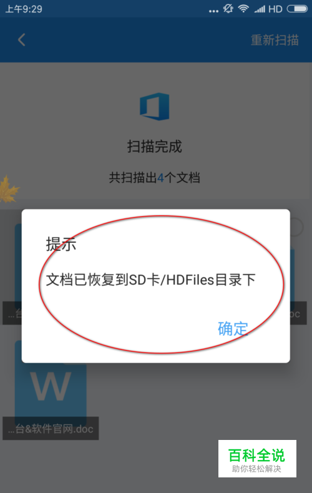Tap the battery indicator icon
This screenshot has height=493, width=312.
(x=297, y=9)
